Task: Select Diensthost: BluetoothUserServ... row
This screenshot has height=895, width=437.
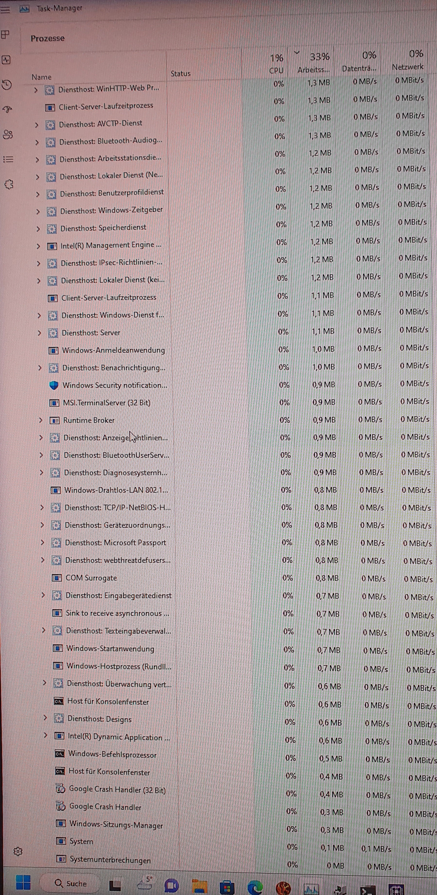Action: coord(116,455)
